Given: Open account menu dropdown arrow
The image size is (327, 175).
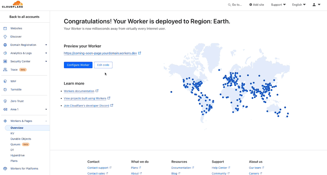Looking at the screenshot, I should 319,4.
